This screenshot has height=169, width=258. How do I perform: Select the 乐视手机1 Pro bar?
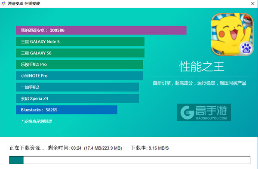pyautogui.click(x=80, y=64)
